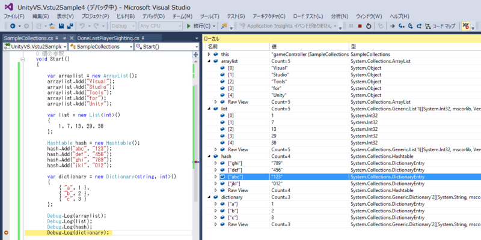Click the Save All double-disk icon
The height and width of the screenshot is (240, 481).
point(70,26)
